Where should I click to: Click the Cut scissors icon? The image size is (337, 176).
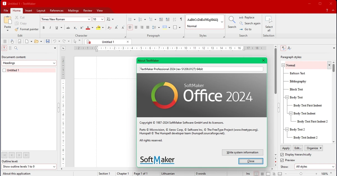pos(17,17)
